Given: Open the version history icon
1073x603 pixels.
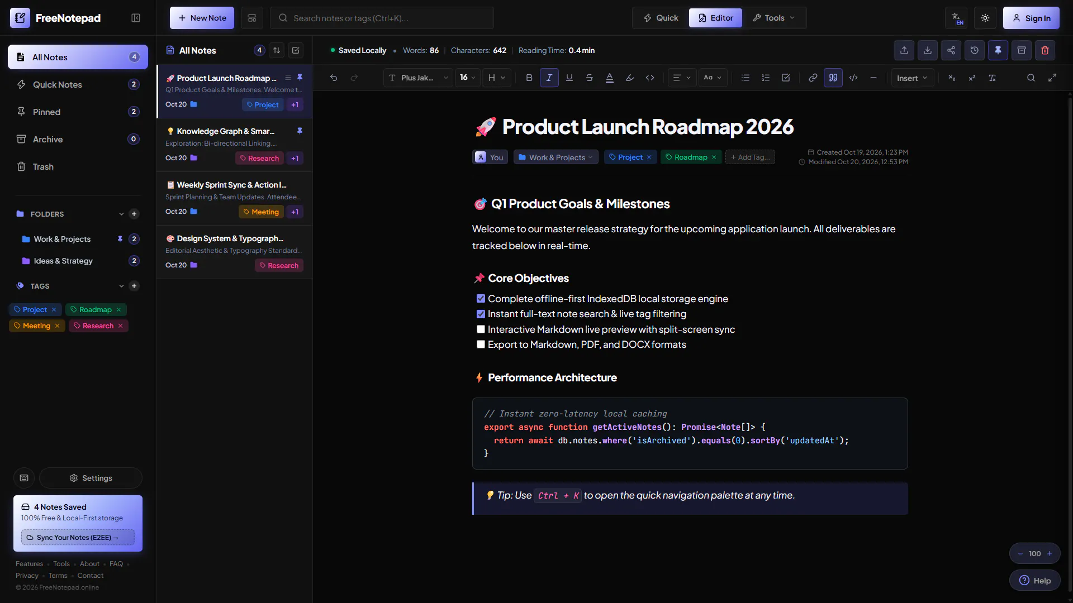Looking at the screenshot, I should tap(974, 50).
